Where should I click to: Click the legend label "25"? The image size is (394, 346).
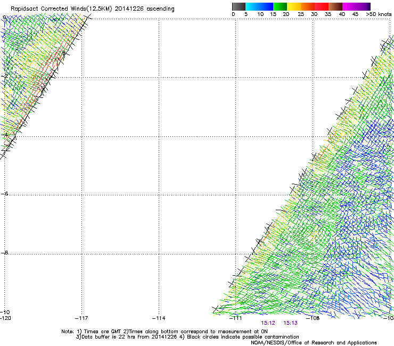point(301,14)
